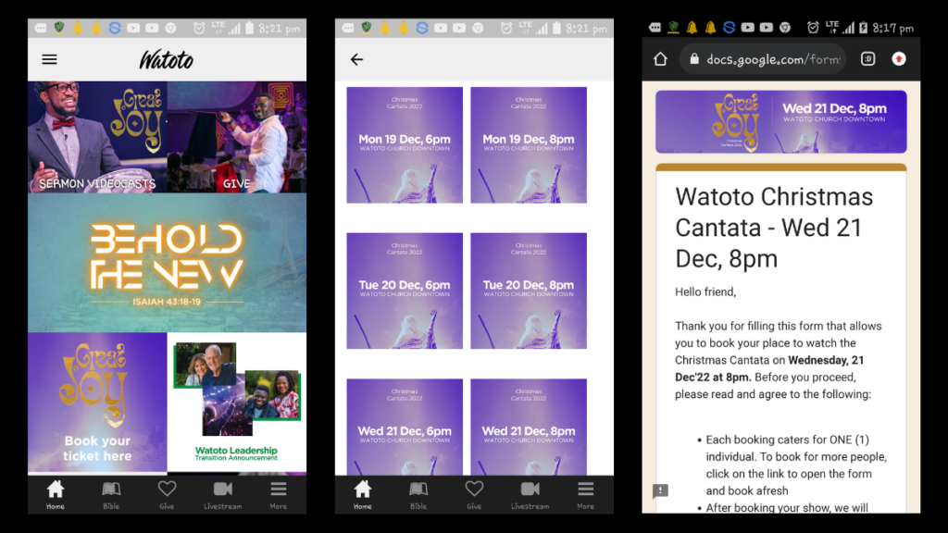The height and width of the screenshot is (533, 948).
Task: Tap Home icon in middle screen nav bar
Action: click(363, 495)
